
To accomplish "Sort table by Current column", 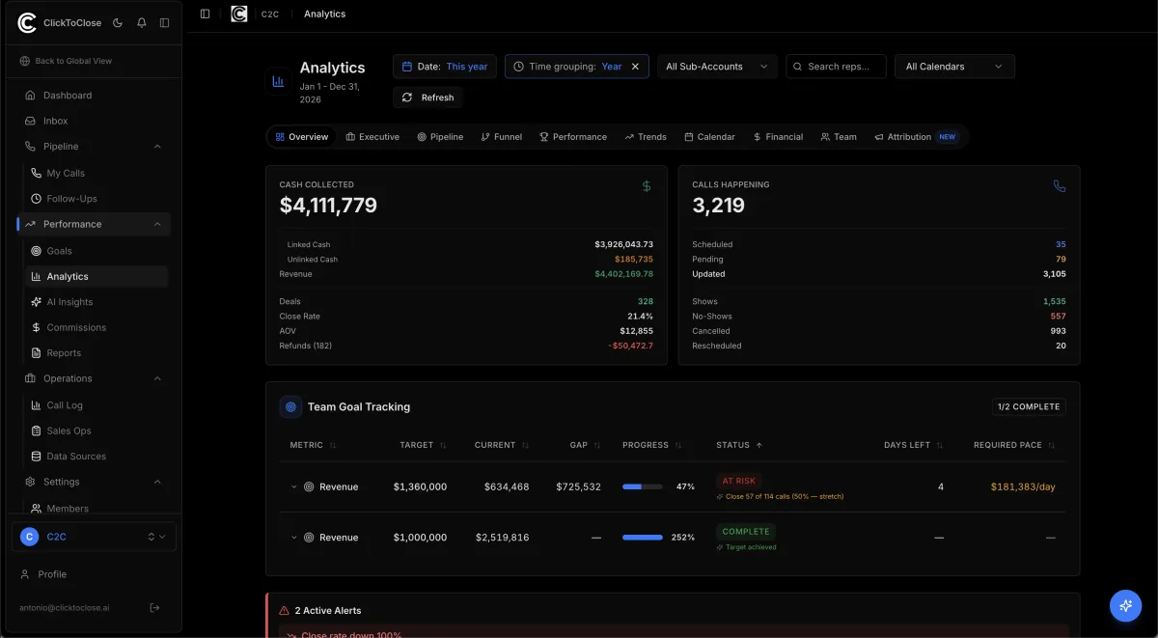I will tap(502, 445).
